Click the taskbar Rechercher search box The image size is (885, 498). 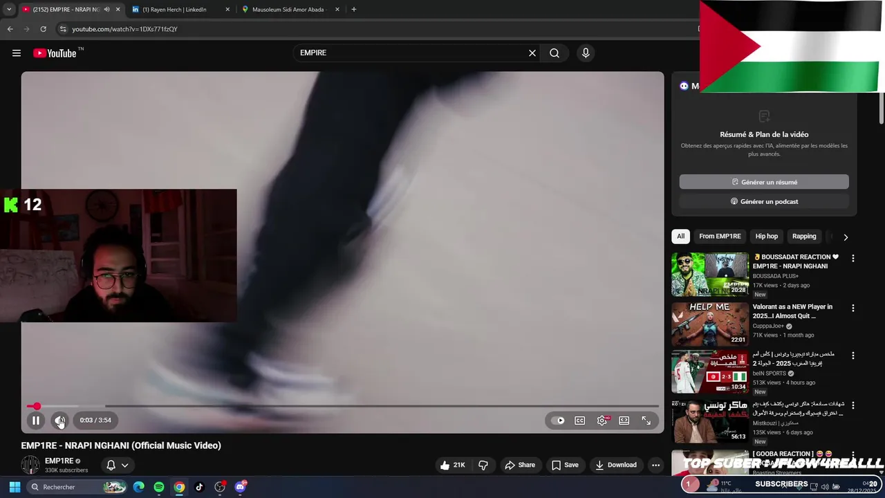tap(76, 487)
